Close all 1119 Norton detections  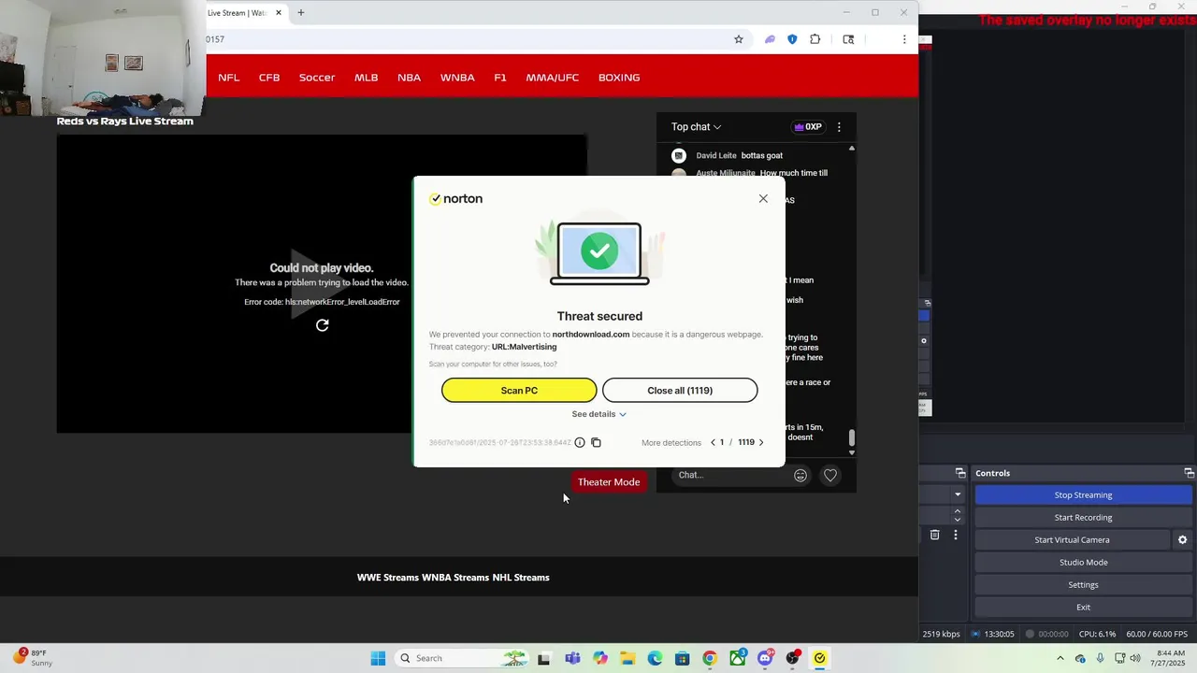(680, 391)
